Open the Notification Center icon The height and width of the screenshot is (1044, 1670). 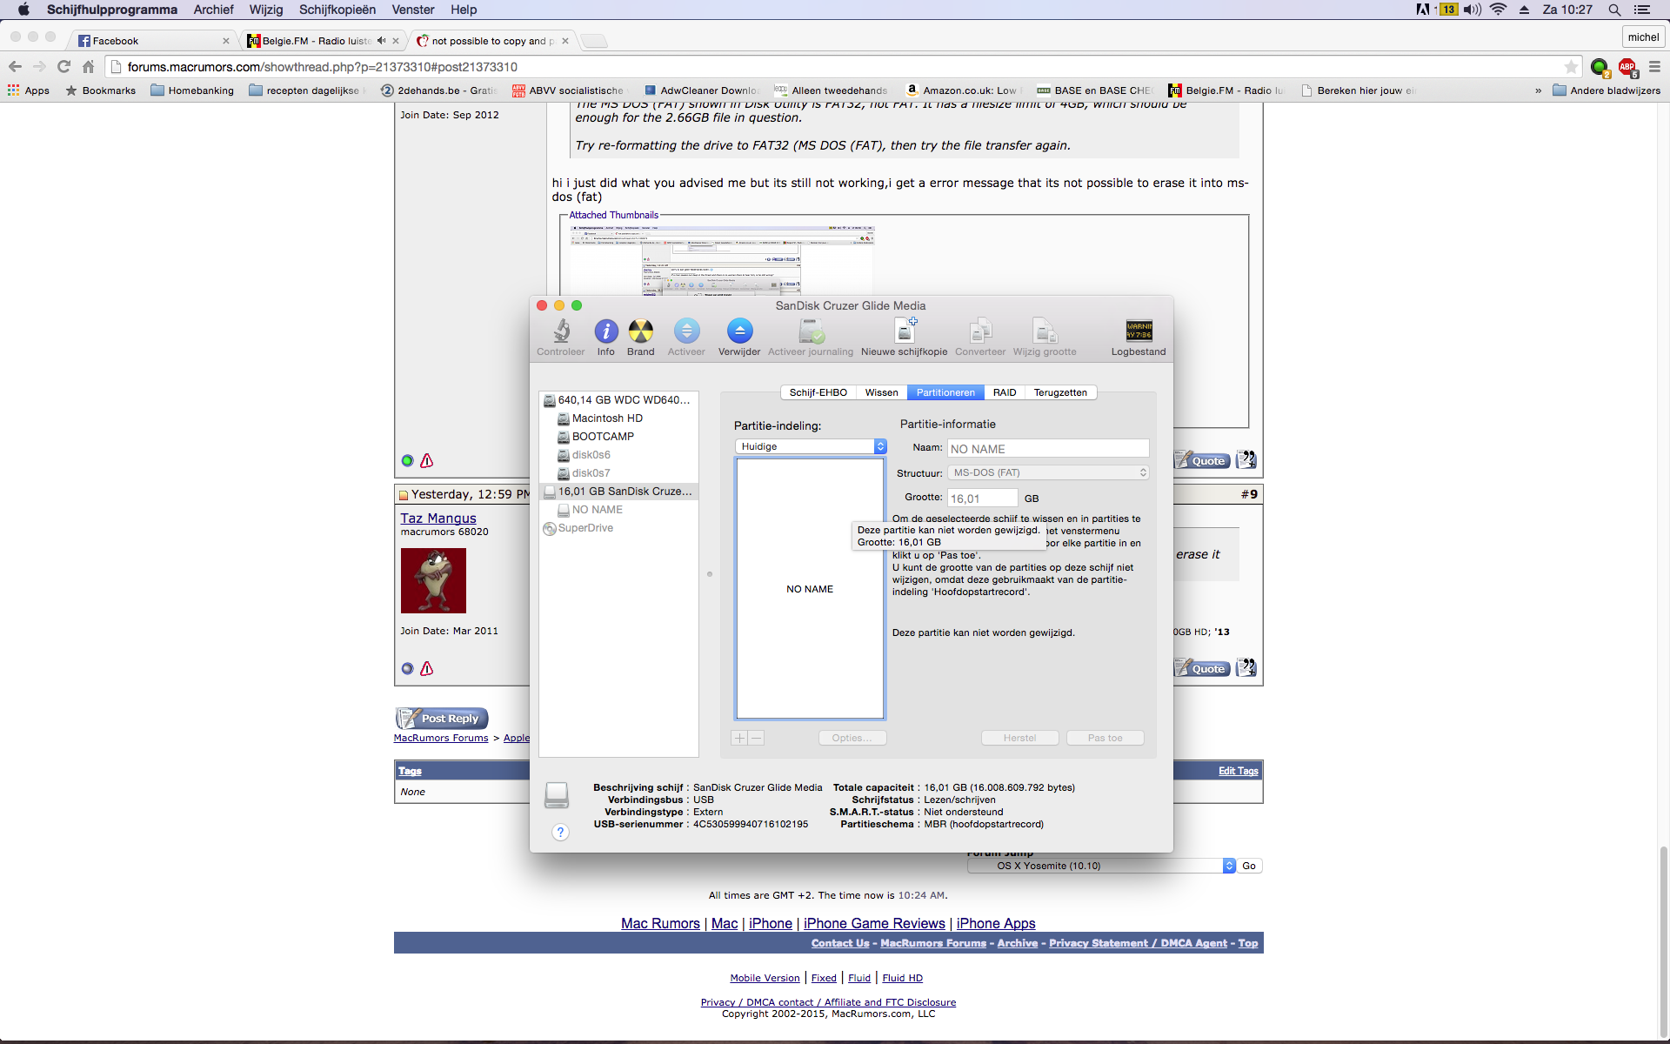[1642, 10]
